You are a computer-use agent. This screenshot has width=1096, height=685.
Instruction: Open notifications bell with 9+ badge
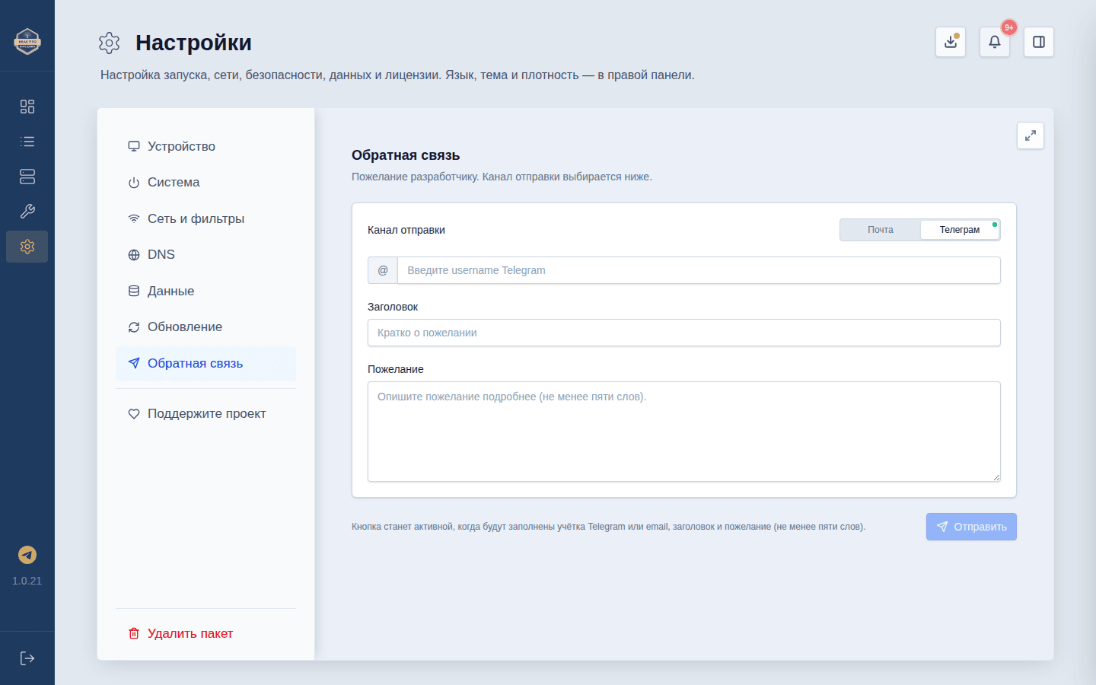point(995,42)
